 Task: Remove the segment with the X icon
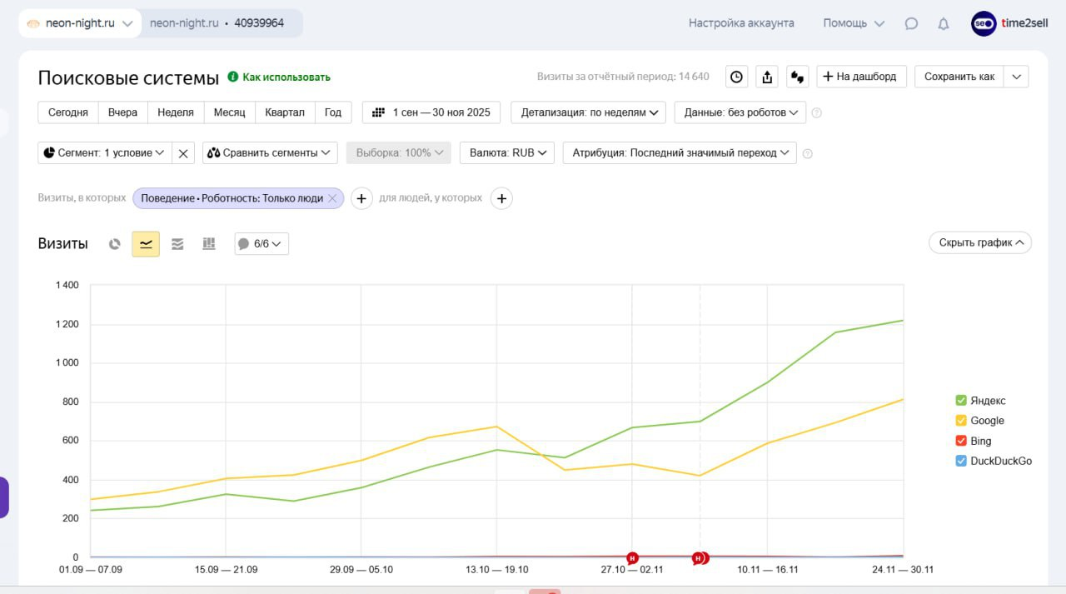(x=183, y=153)
